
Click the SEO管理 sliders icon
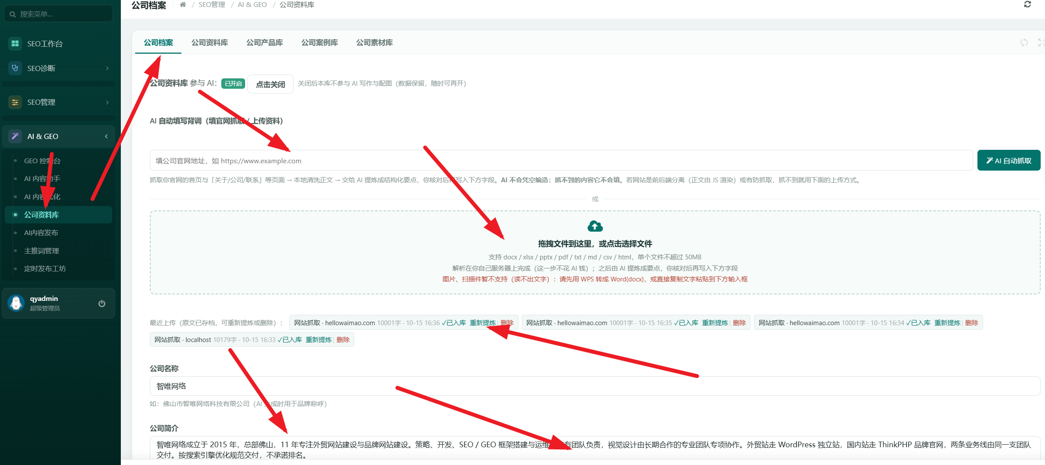tap(15, 102)
